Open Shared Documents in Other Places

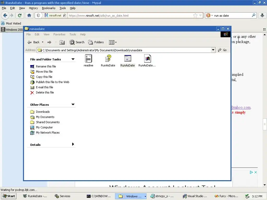[48, 122]
